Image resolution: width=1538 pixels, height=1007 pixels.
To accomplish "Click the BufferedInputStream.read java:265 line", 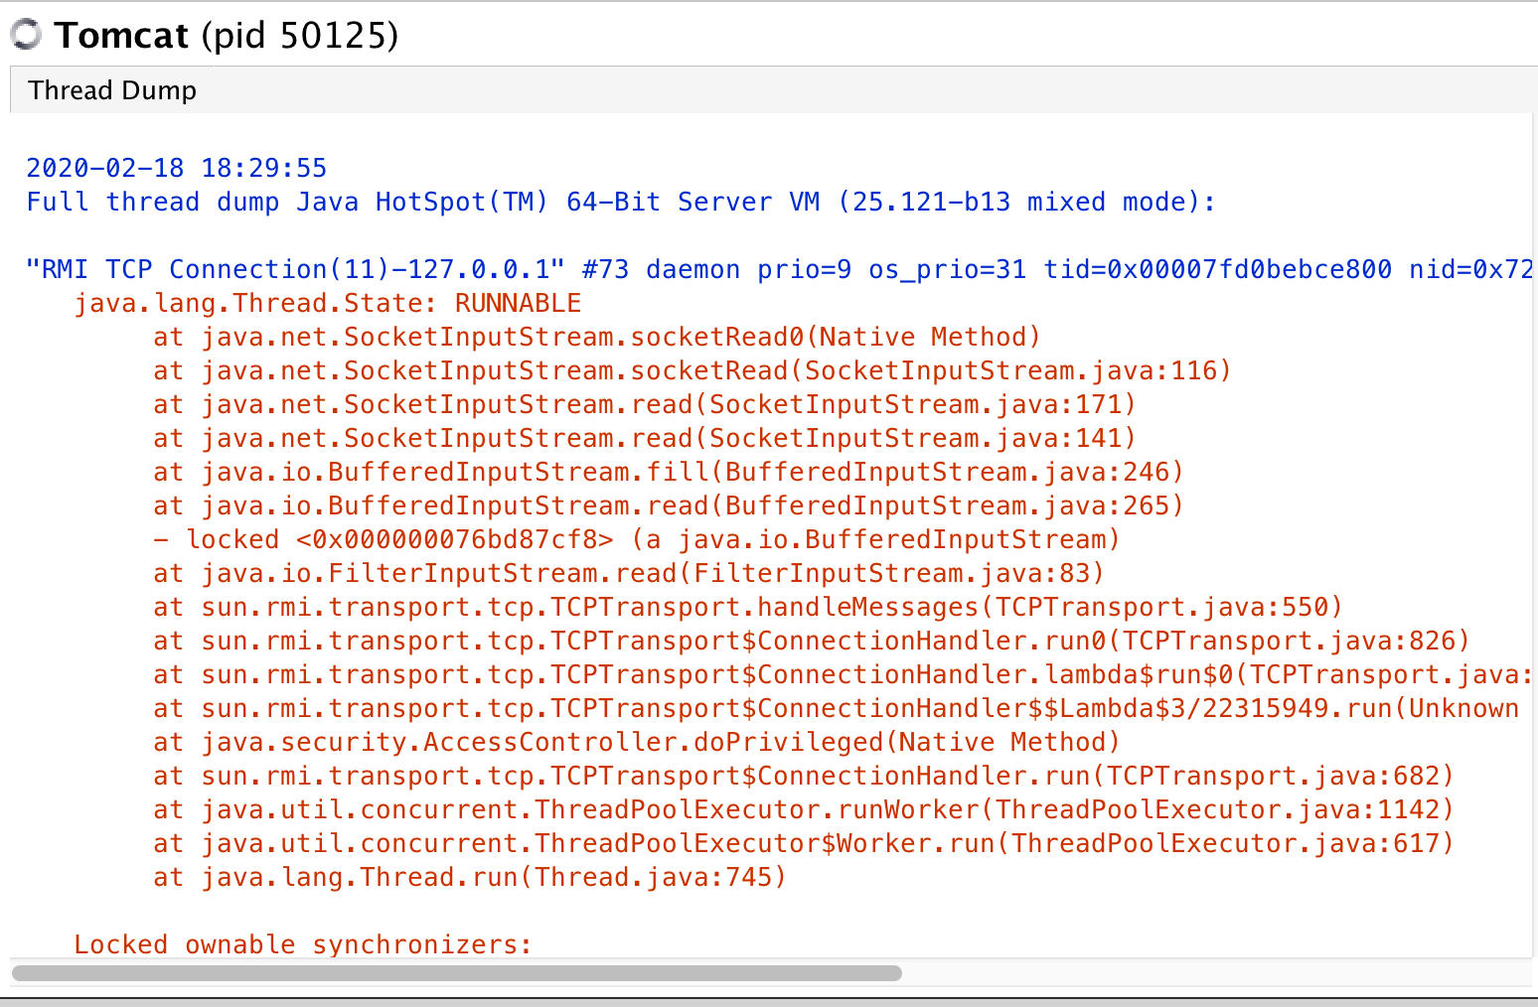I will [669, 505].
